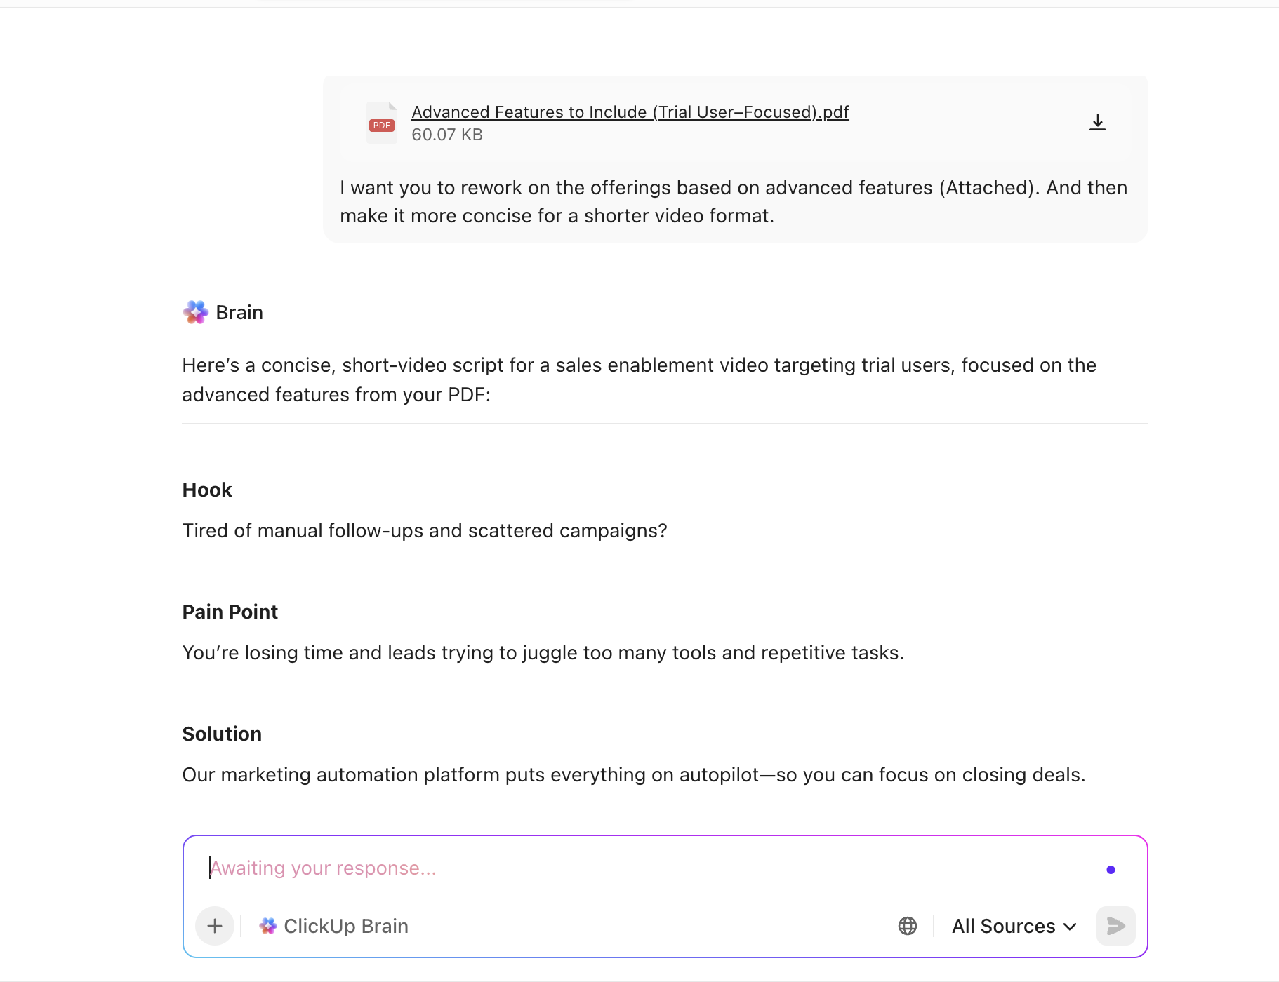
Task: Click the Brain sender name
Action: click(x=239, y=311)
